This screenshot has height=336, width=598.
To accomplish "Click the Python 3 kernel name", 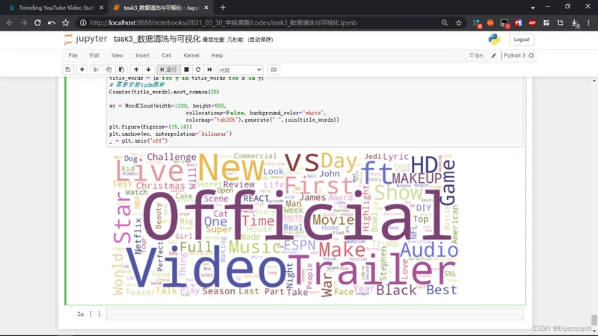I will point(514,55).
